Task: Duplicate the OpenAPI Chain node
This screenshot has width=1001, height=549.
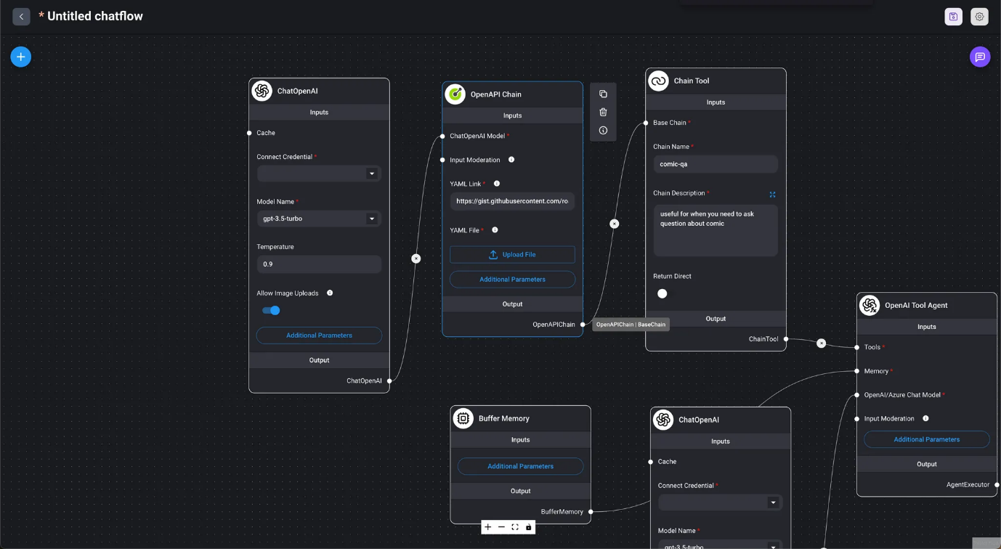Action: coord(603,94)
